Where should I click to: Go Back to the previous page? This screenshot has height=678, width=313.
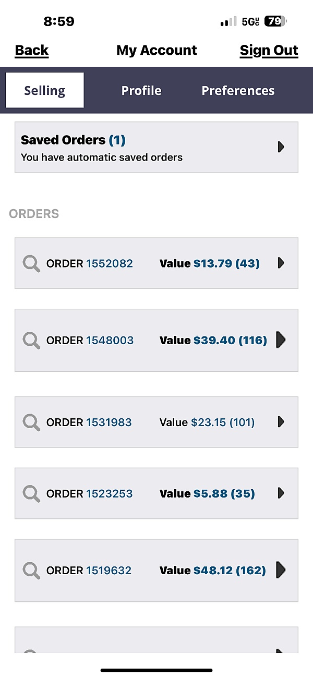pyautogui.click(x=32, y=50)
